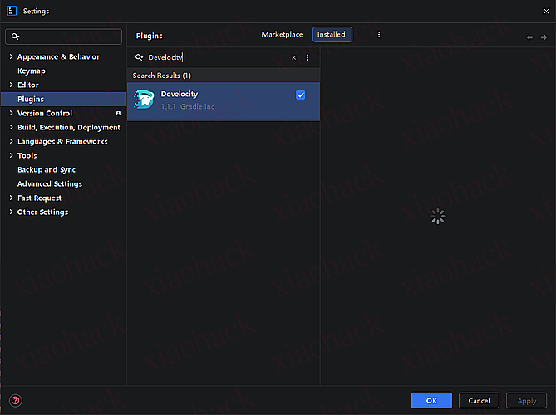Click the forward navigation arrow

coord(543,37)
